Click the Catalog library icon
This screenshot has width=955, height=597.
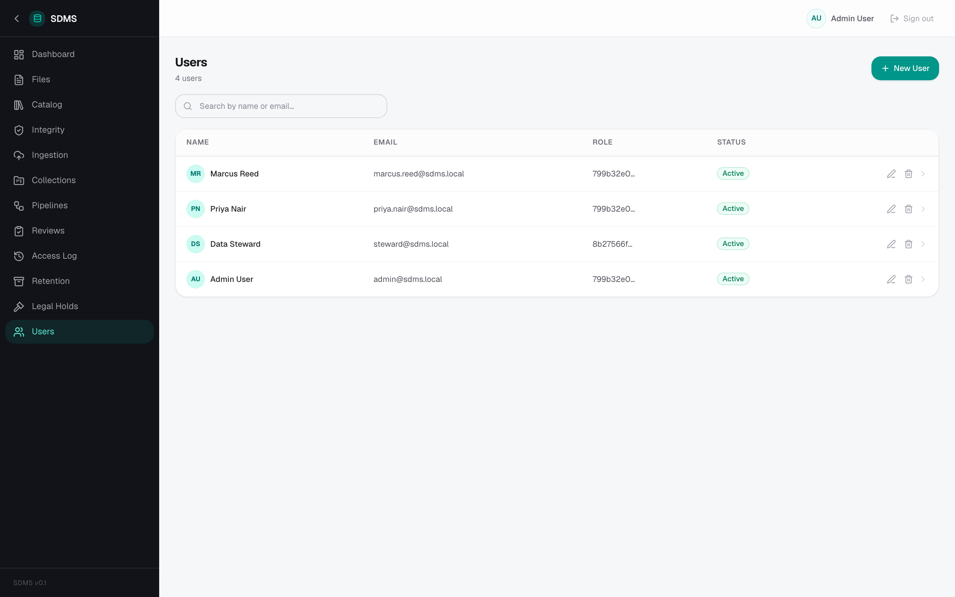click(x=19, y=105)
